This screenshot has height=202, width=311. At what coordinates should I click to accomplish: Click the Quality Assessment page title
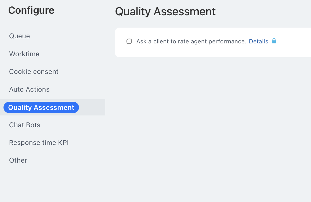point(165,12)
